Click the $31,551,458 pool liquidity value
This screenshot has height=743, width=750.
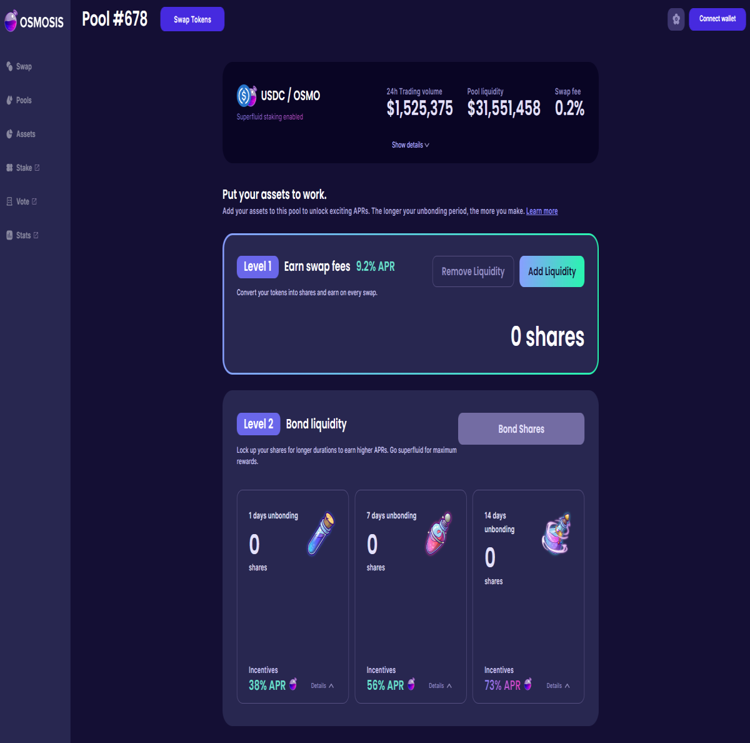(504, 109)
